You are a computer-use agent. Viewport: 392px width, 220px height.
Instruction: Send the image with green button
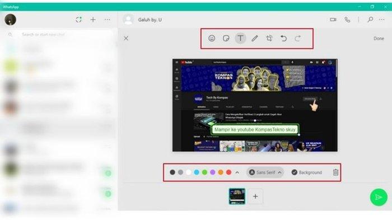(x=379, y=197)
